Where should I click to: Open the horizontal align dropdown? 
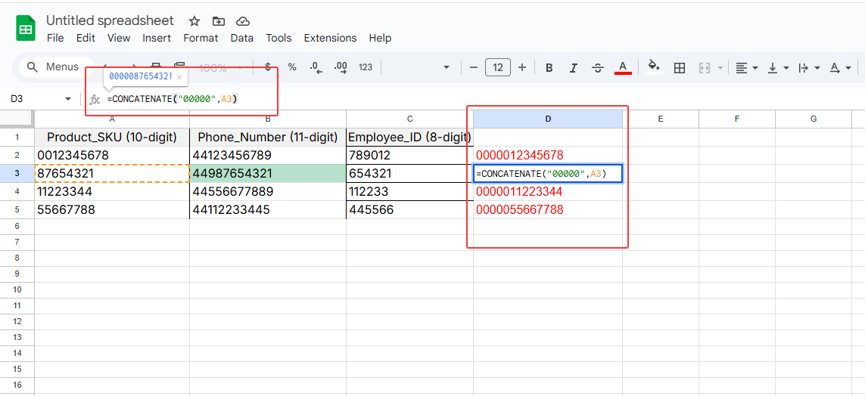click(x=747, y=68)
